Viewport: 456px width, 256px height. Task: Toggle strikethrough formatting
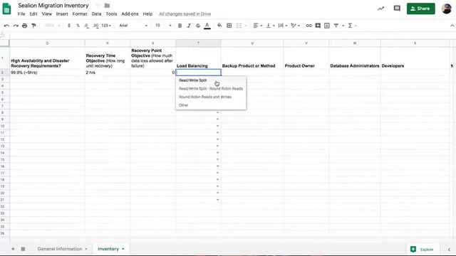click(x=198, y=26)
